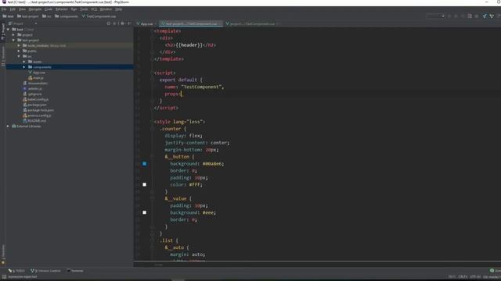501x281 pixels.
Task: Close the App.vue tab
Action: (x=156, y=24)
